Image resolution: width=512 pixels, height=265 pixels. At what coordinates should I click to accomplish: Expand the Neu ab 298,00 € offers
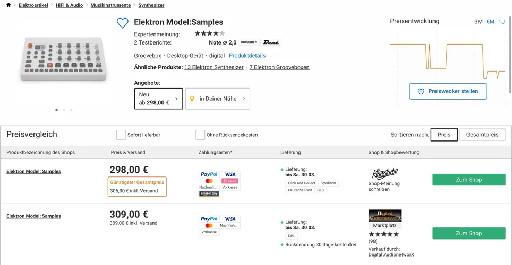(x=158, y=99)
